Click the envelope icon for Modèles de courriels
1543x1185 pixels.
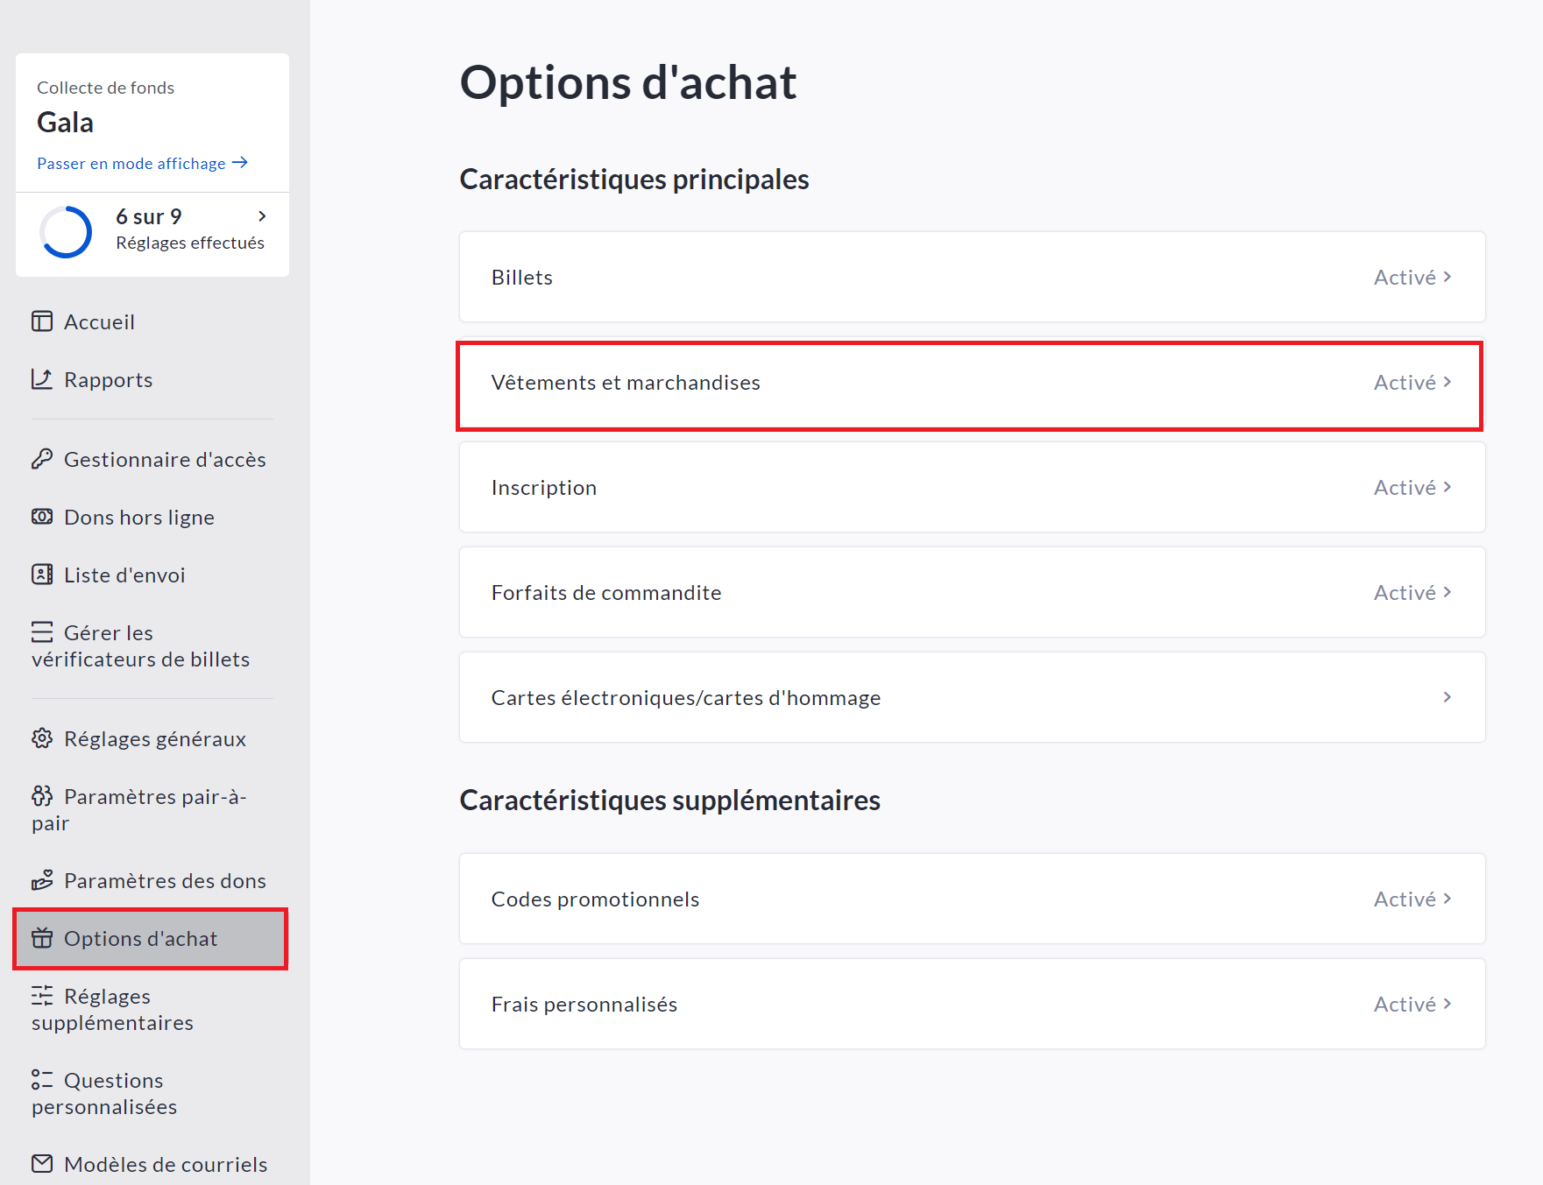[x=42, y=1163]
